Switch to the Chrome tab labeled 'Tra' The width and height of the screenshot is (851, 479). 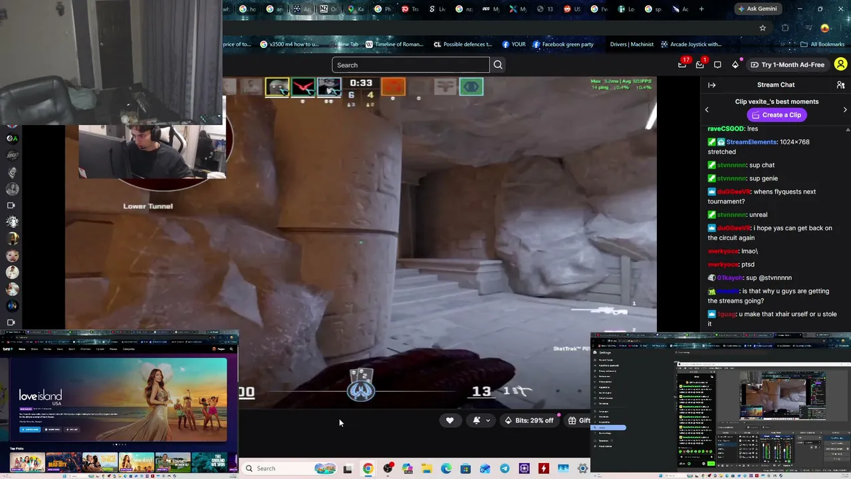click(410, 9)
